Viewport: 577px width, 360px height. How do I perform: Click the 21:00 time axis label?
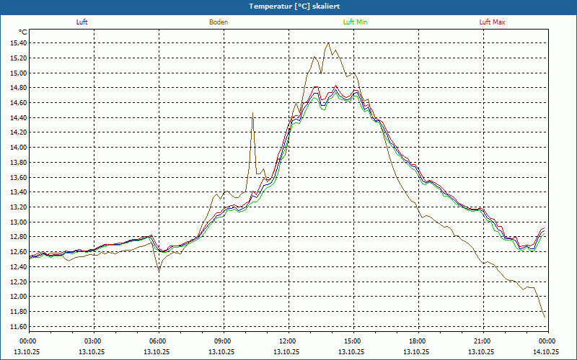483,341
